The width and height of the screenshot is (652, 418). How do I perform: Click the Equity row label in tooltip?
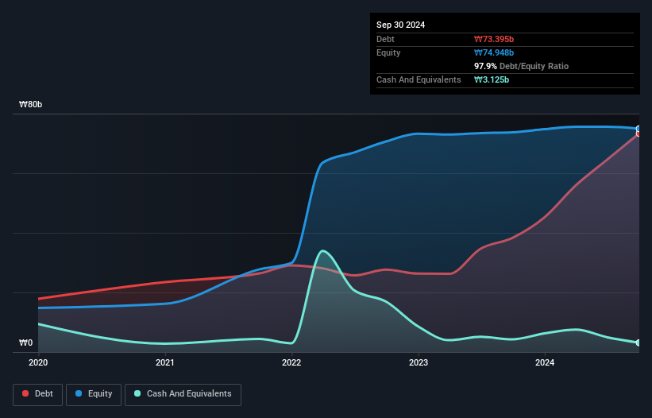click(x=388, y=52)
